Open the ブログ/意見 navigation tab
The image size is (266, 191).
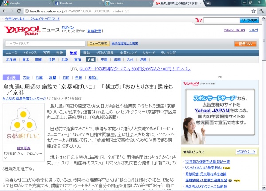coord(105,53)
